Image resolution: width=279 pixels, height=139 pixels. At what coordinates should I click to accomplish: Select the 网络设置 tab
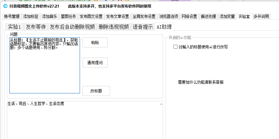pyautogui.click(x=189, y=16)
